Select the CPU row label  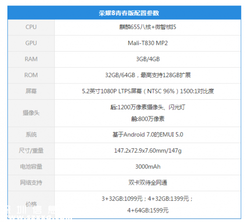pos(31,27)
